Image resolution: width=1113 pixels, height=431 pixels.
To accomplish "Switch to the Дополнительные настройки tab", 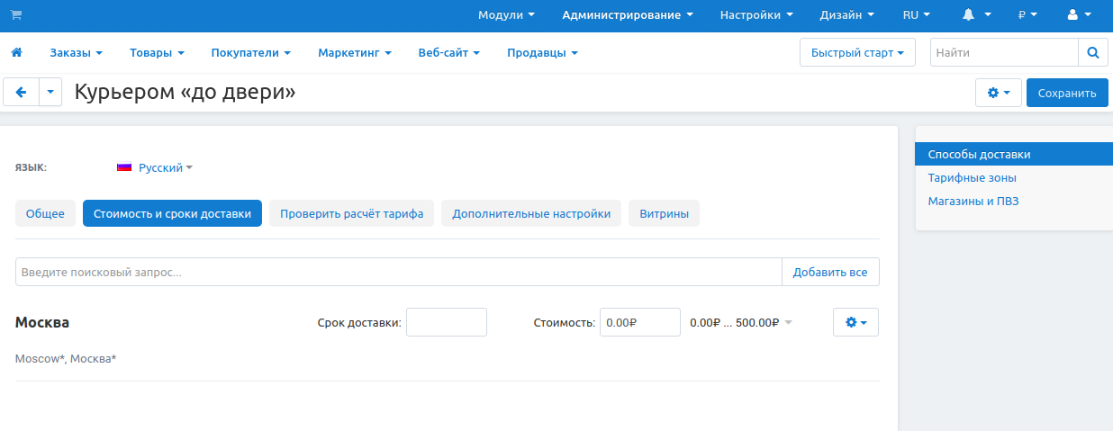I will click(x=531, y=214).
